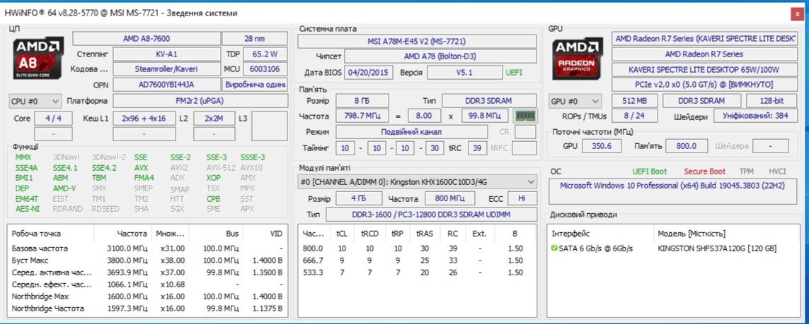Click the Модель [Місткість] column header
Screen dimensions: 809x324
point(726,234)
